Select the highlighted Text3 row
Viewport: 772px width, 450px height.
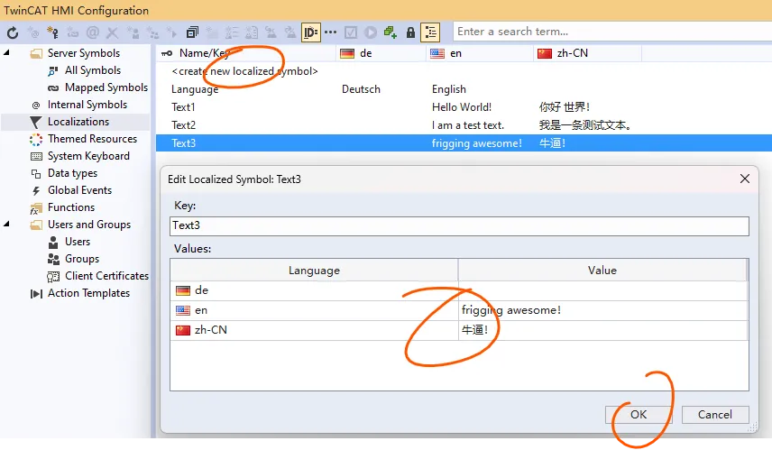(x=464, y=143)
